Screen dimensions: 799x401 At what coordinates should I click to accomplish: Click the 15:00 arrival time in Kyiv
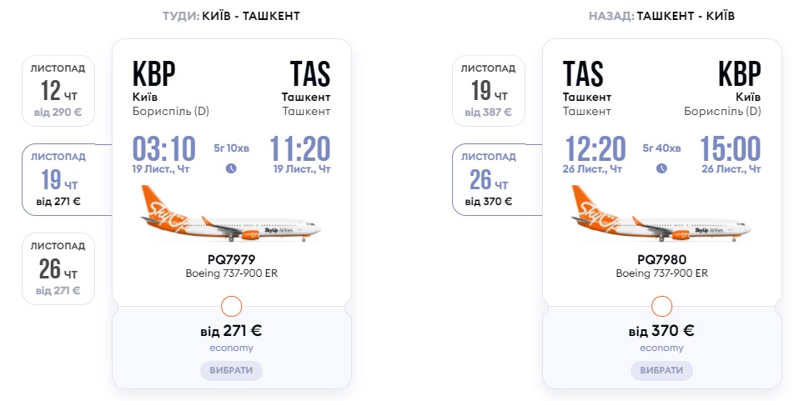point(730,149)
